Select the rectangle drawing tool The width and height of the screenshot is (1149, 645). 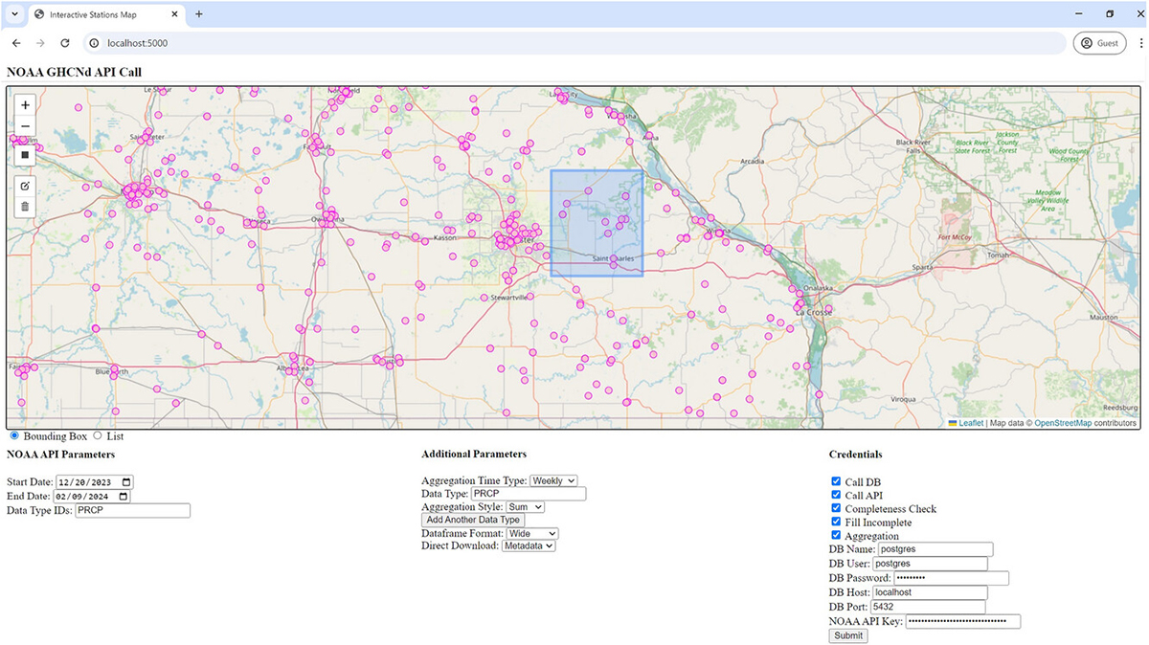(25, 155)
